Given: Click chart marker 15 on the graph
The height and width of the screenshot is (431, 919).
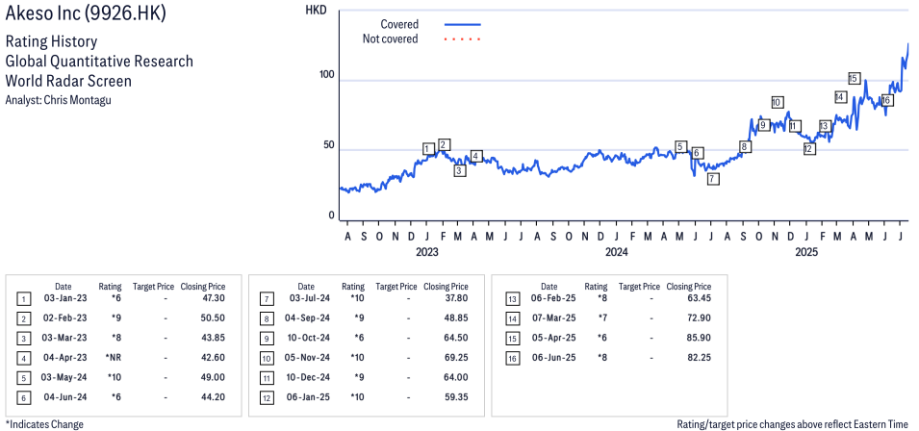Looking at the screenshot, I should coord(854,78).
